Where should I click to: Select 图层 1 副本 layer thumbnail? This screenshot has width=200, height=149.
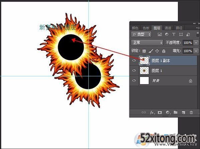(144, 60)
